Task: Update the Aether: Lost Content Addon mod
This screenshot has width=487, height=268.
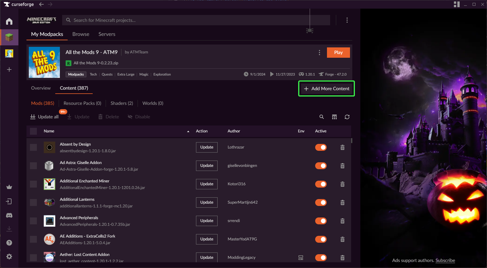Action: coord(207,257)
